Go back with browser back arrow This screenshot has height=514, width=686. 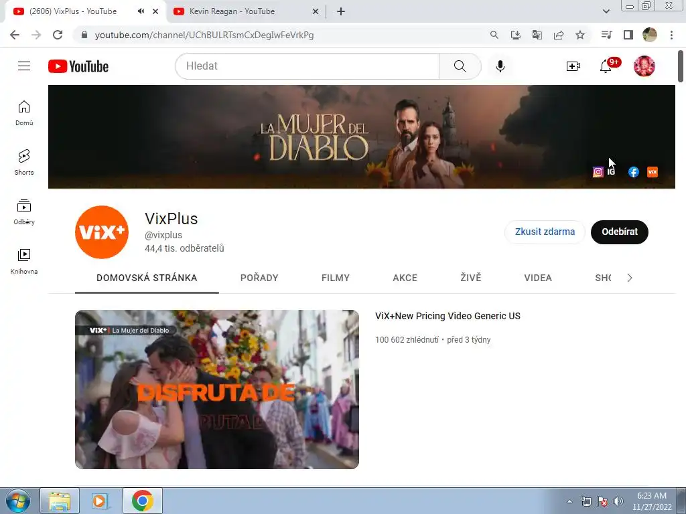(15, 35)
